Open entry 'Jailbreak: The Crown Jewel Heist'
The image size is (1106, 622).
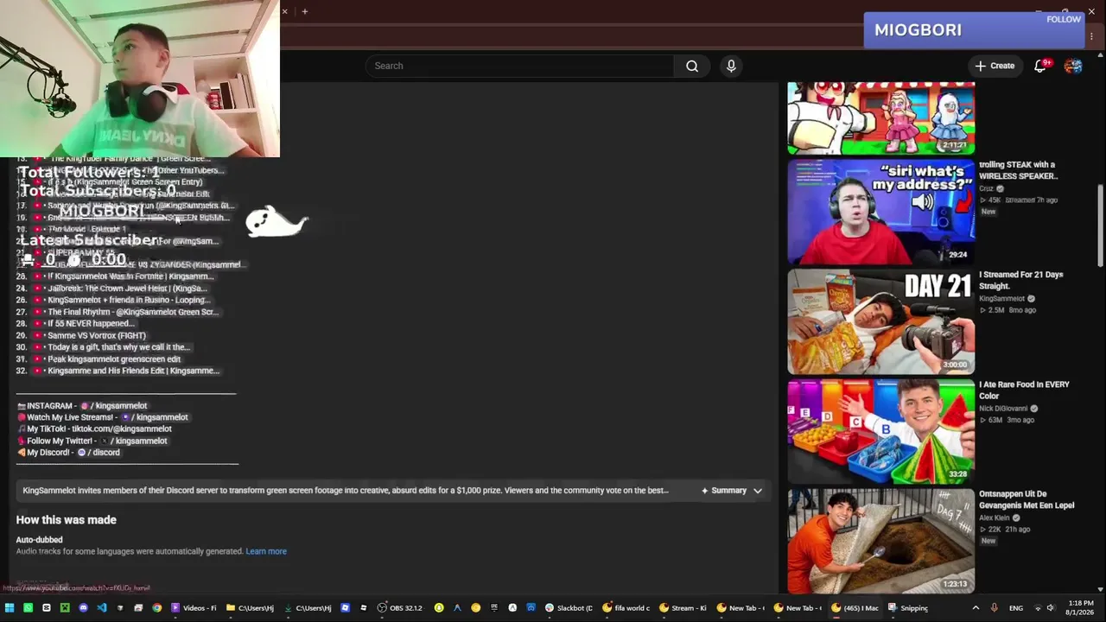point(127,289)
